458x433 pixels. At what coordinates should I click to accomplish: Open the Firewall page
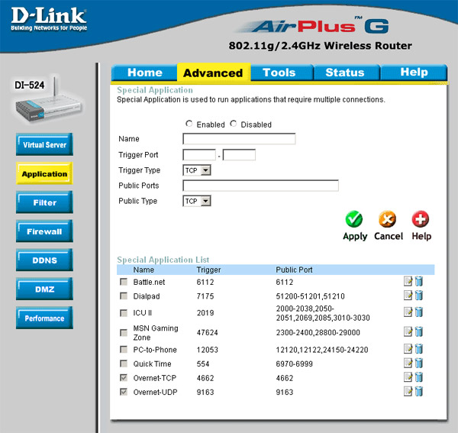tap(44, 231)
